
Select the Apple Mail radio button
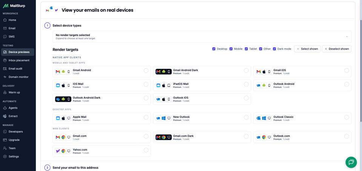[146, 117]
